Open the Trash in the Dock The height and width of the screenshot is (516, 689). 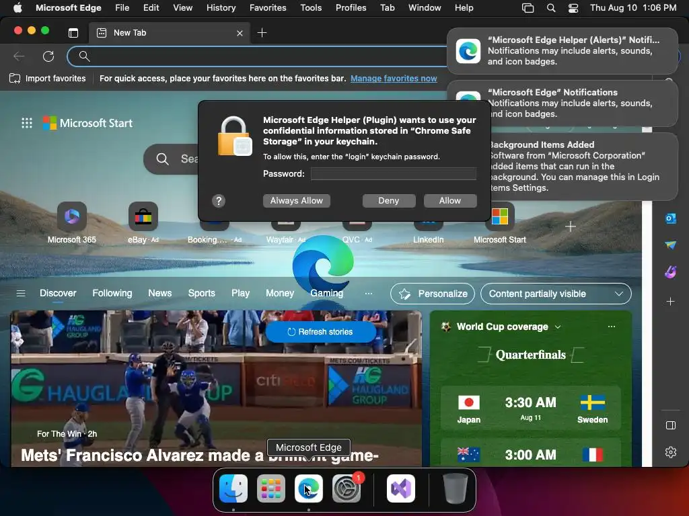(456, 488)
